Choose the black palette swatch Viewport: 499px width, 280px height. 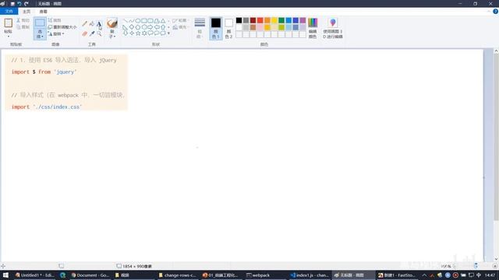pyautogui.click(x=239, y=21)
